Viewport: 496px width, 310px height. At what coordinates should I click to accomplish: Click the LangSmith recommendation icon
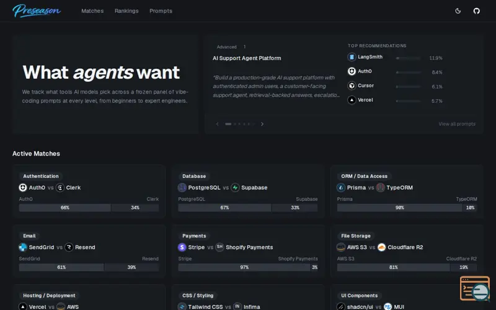tap(352, 57)
